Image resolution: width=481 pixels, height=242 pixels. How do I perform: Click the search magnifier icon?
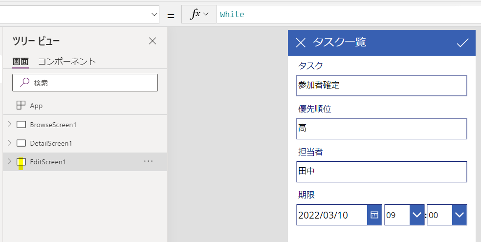24,83
